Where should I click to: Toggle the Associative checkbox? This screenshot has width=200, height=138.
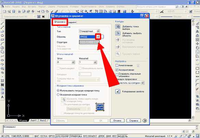pos(117,70)
